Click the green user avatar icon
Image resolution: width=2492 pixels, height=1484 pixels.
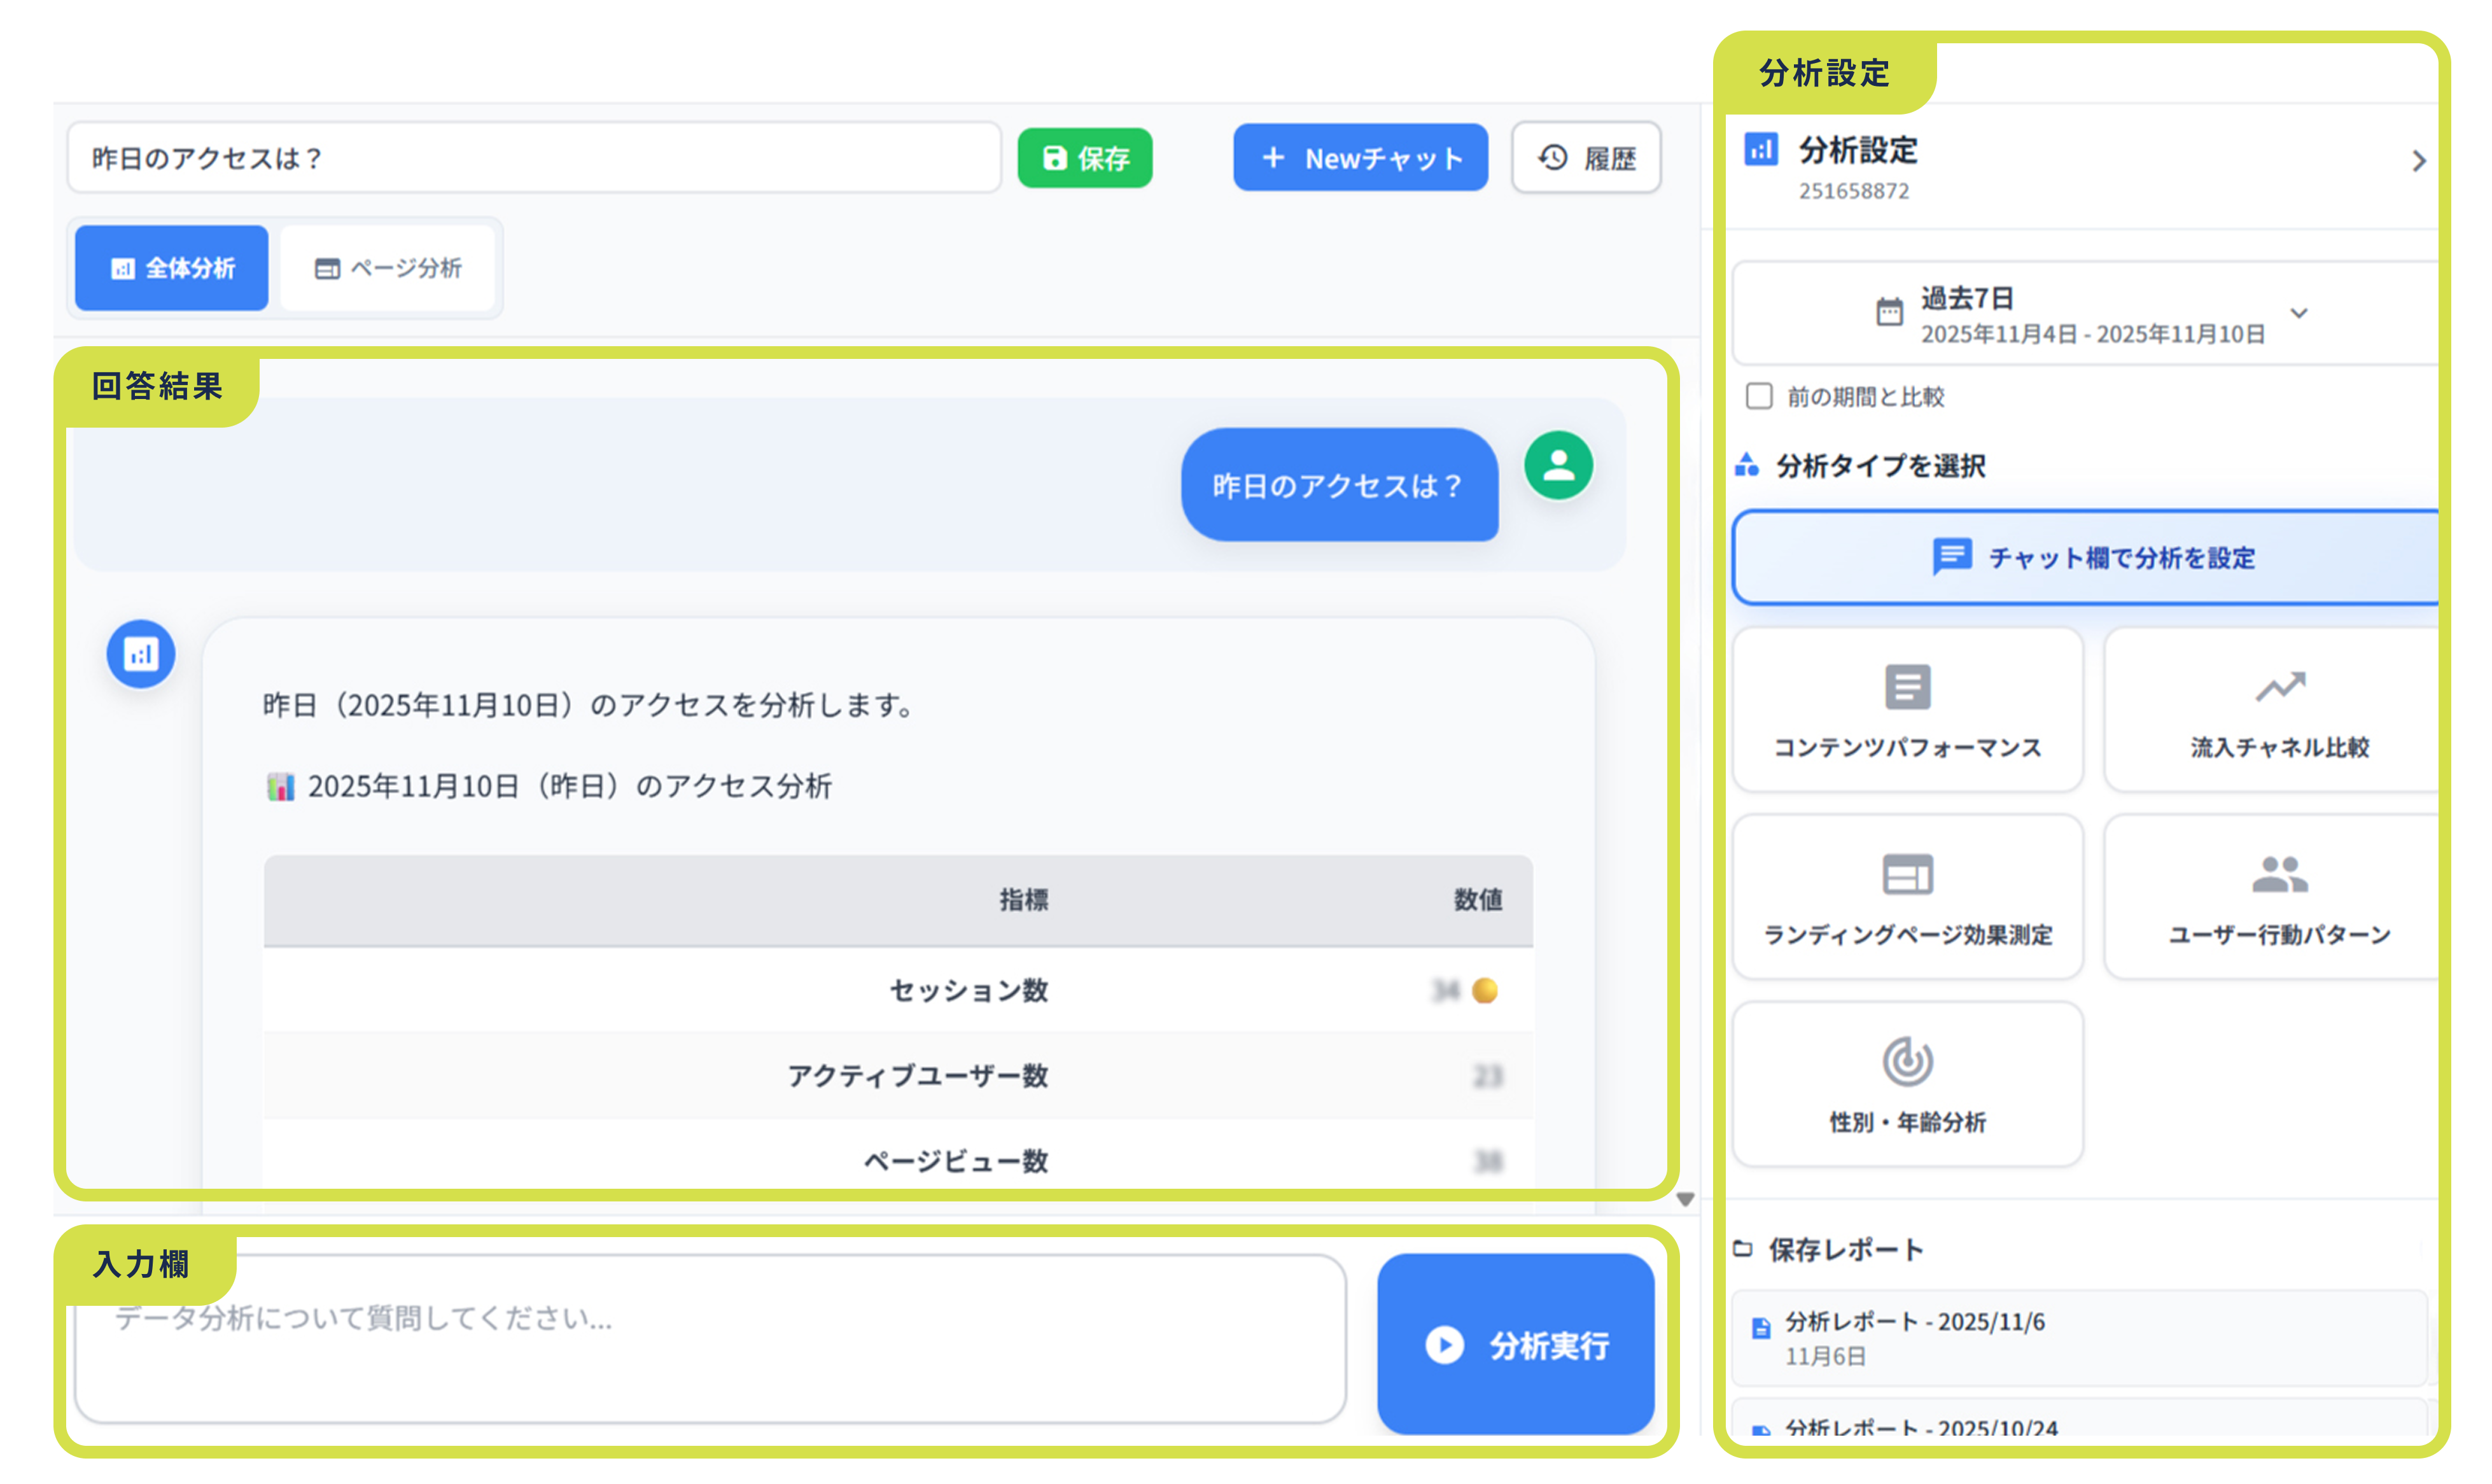click(x=1558, y=466)
